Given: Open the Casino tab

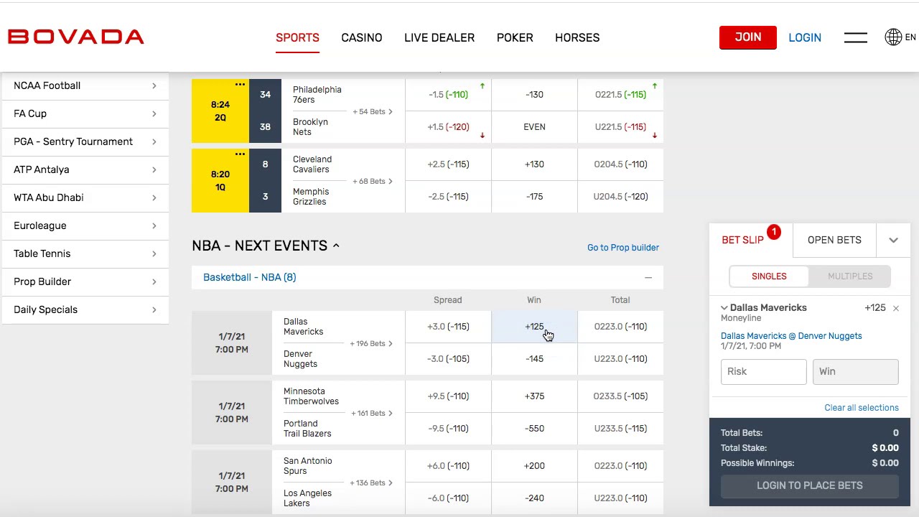Looking at the screenshot, I should click(361, 37).
